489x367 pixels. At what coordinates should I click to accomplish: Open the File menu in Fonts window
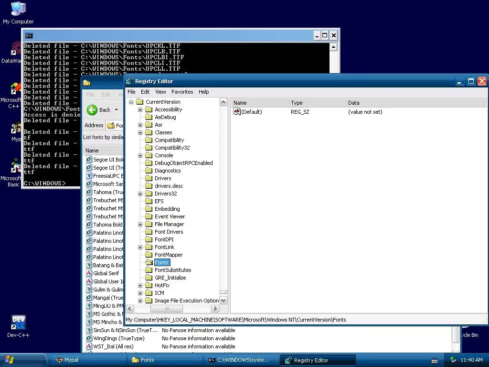click(x=90, y=95)
